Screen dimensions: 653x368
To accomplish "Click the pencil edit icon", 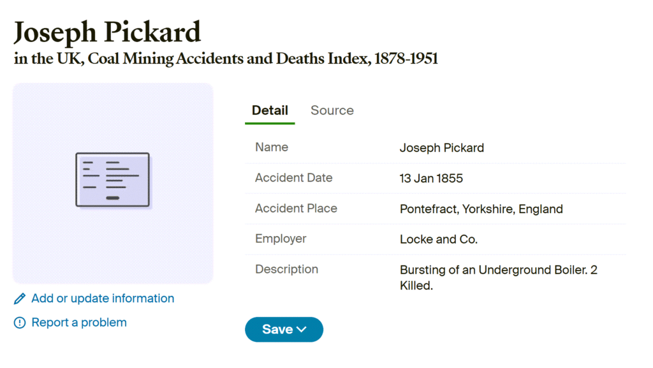I will click(x=20, y=298).
